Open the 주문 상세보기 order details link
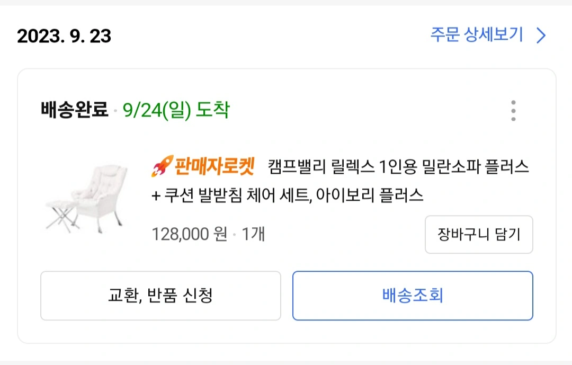 coord(476,35)
